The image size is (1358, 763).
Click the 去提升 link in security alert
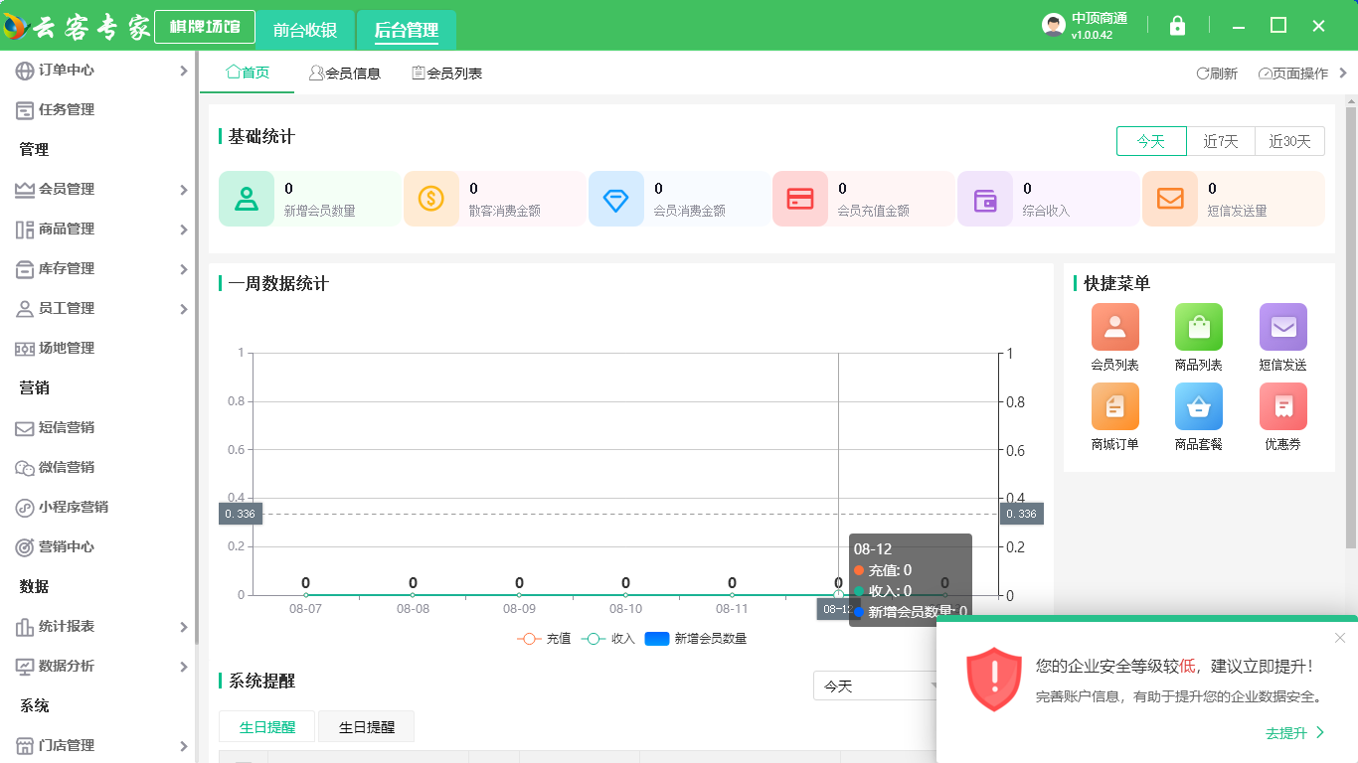(1294, 733)
